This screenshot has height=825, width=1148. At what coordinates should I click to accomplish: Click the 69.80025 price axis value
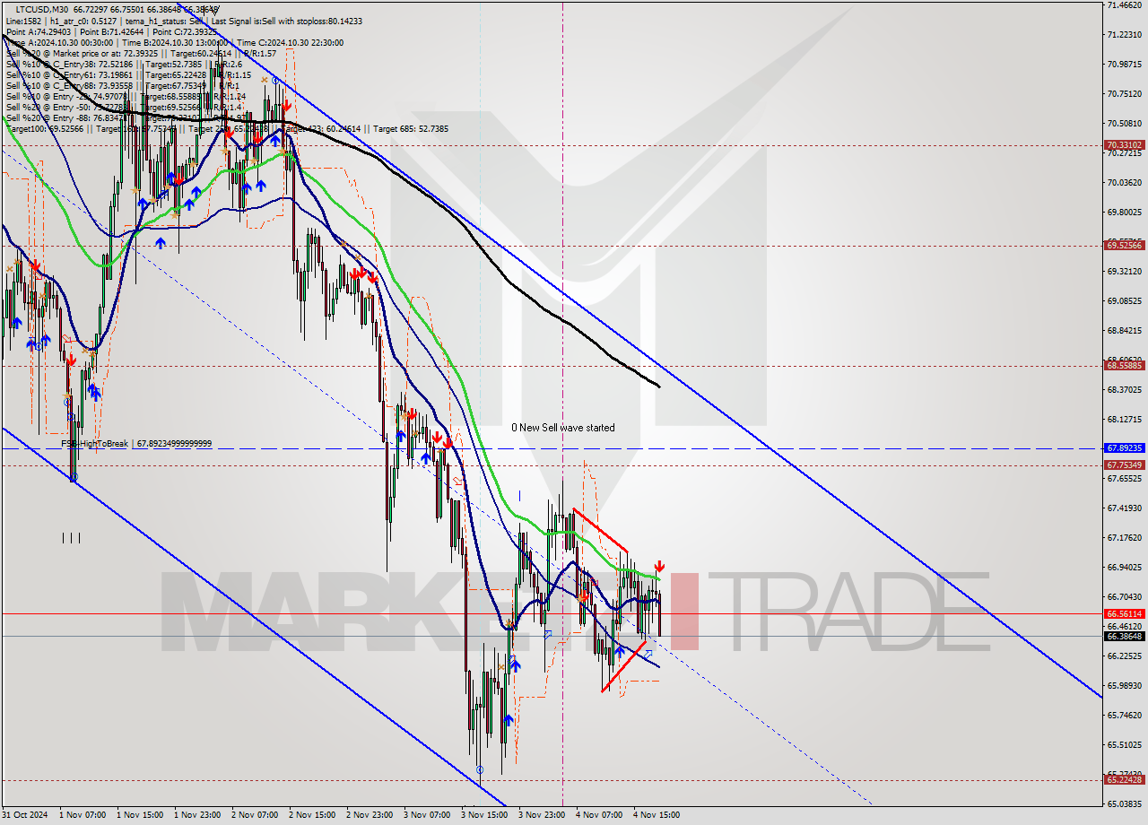tap(1125, 213)
